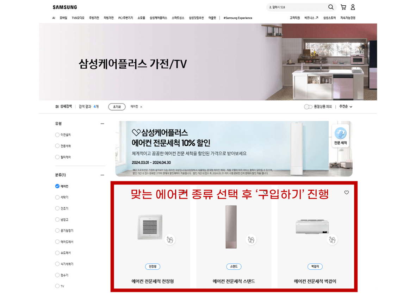Screen dimensions: 416x301
Task: Open the shopping cart icon
Action: point(343,7)
